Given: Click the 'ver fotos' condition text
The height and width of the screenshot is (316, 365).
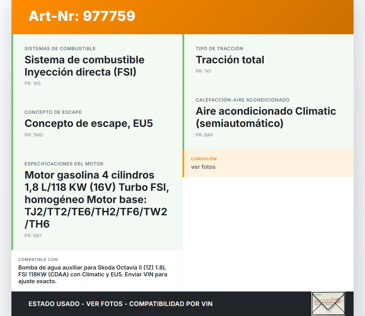Looking at the screenshot, I should tap(203, 167).
